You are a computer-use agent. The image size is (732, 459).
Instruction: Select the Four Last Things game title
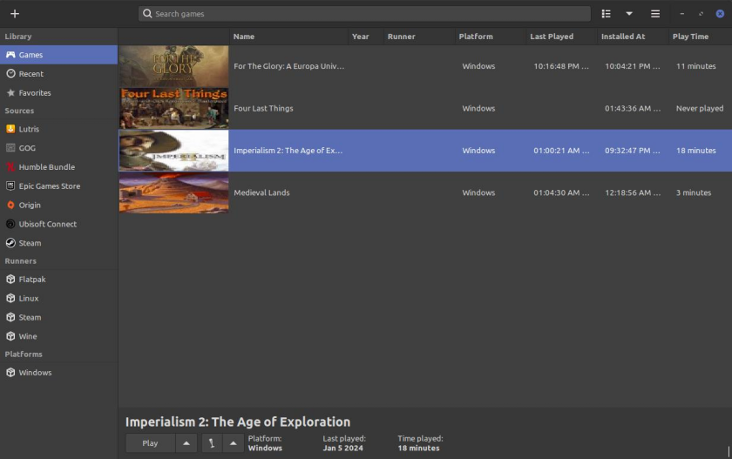(x=263, y=108)
